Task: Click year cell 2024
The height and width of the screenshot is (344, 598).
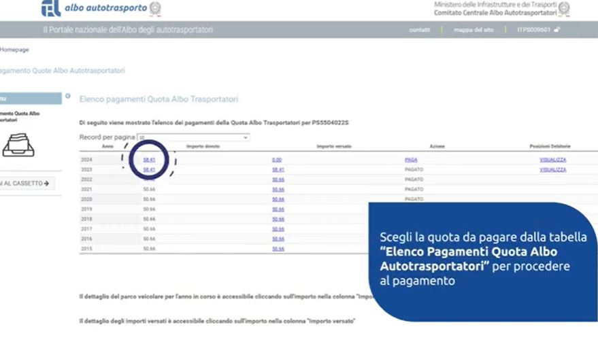Action: pos(86,160)
